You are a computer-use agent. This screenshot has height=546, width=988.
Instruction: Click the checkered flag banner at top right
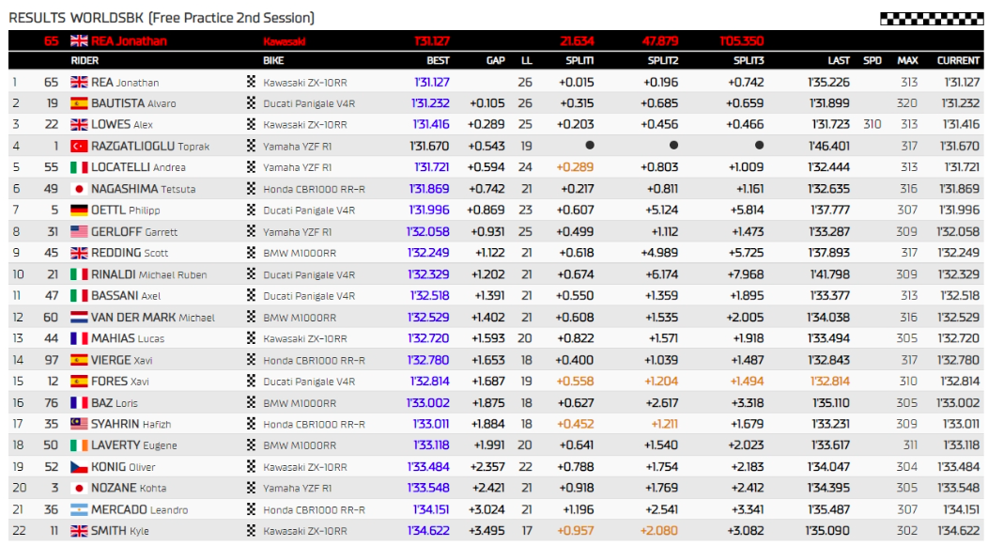pos(931,18)
